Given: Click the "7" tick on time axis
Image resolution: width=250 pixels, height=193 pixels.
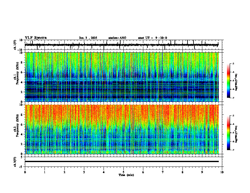Looking at the screenshot, I should click(x=163, y=172).
